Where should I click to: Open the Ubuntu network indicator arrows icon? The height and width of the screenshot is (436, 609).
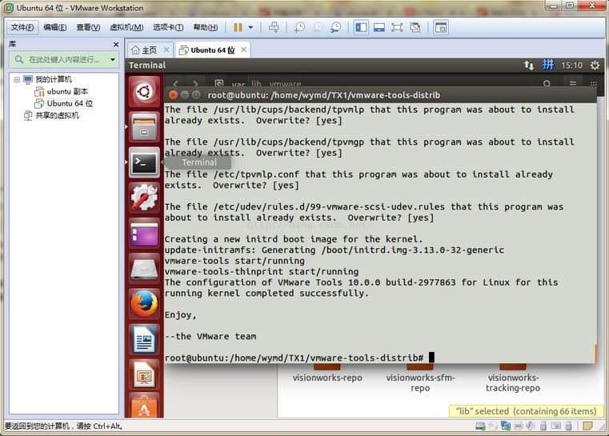529,66
